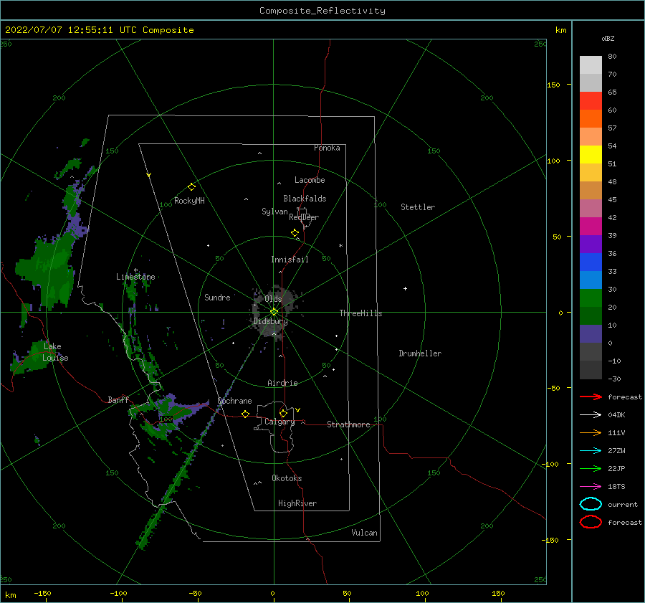
Task: Click the yellow radar center marker at Olds
Action: [274, 312]
